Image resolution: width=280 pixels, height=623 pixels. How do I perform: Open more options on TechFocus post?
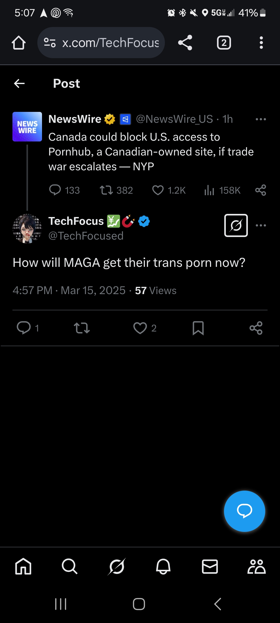[261, 225]
